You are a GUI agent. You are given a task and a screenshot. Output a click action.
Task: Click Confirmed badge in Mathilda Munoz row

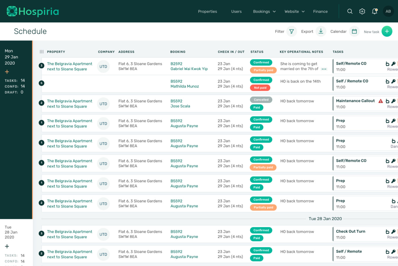(261, 80)
